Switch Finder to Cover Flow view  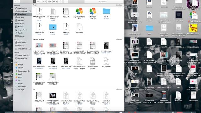(44, 1)
